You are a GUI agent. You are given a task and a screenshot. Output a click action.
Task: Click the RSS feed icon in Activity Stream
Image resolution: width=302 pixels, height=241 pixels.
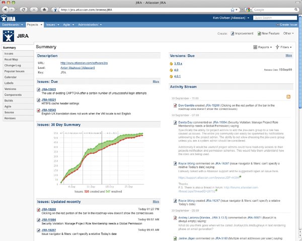click(288, 97)
